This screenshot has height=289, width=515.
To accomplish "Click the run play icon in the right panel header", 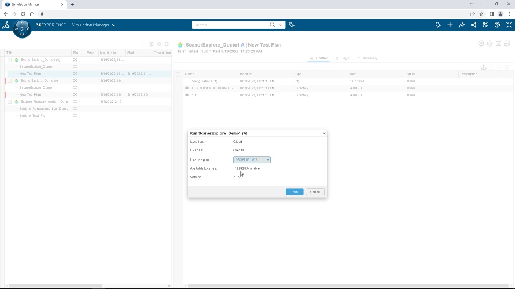I will click(x=481, y=43).
